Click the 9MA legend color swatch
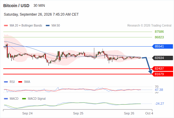Image resolution: width=174 pixels, height=118 pixels. [20, 82]
